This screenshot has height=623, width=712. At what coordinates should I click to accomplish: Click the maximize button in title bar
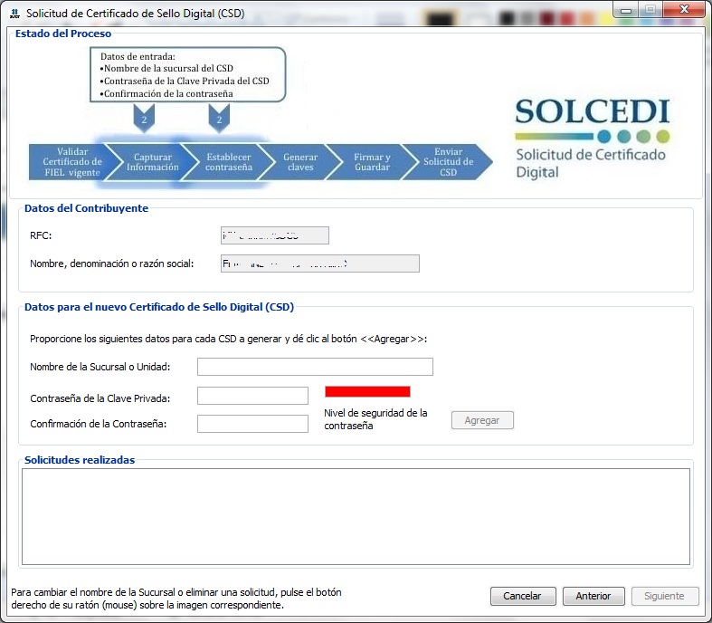click(x=650, y=9)
